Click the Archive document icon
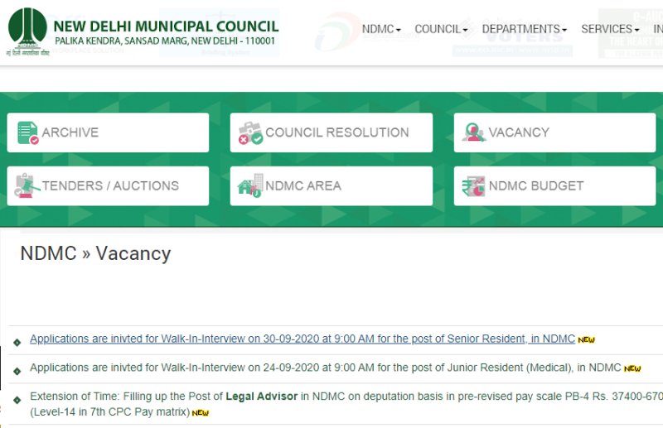The height and width of the screenshot is (428, 663). [28, 132]
